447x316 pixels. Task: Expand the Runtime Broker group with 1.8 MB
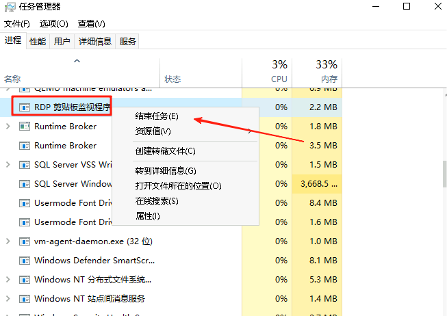(x=8, y=127)
